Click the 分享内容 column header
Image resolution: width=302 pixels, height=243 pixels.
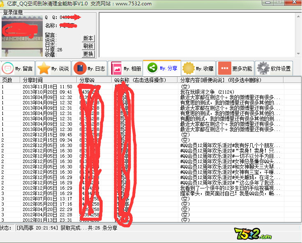pyautogui.click(x=231, y=80)
